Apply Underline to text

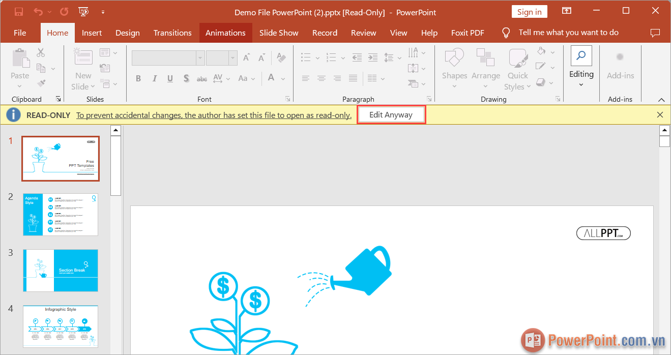coord(169,78)
